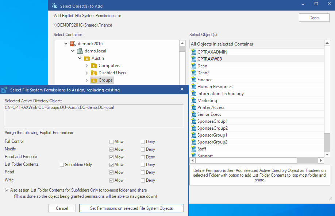Click the demo.local domain icon

click(x=79, y=51)
